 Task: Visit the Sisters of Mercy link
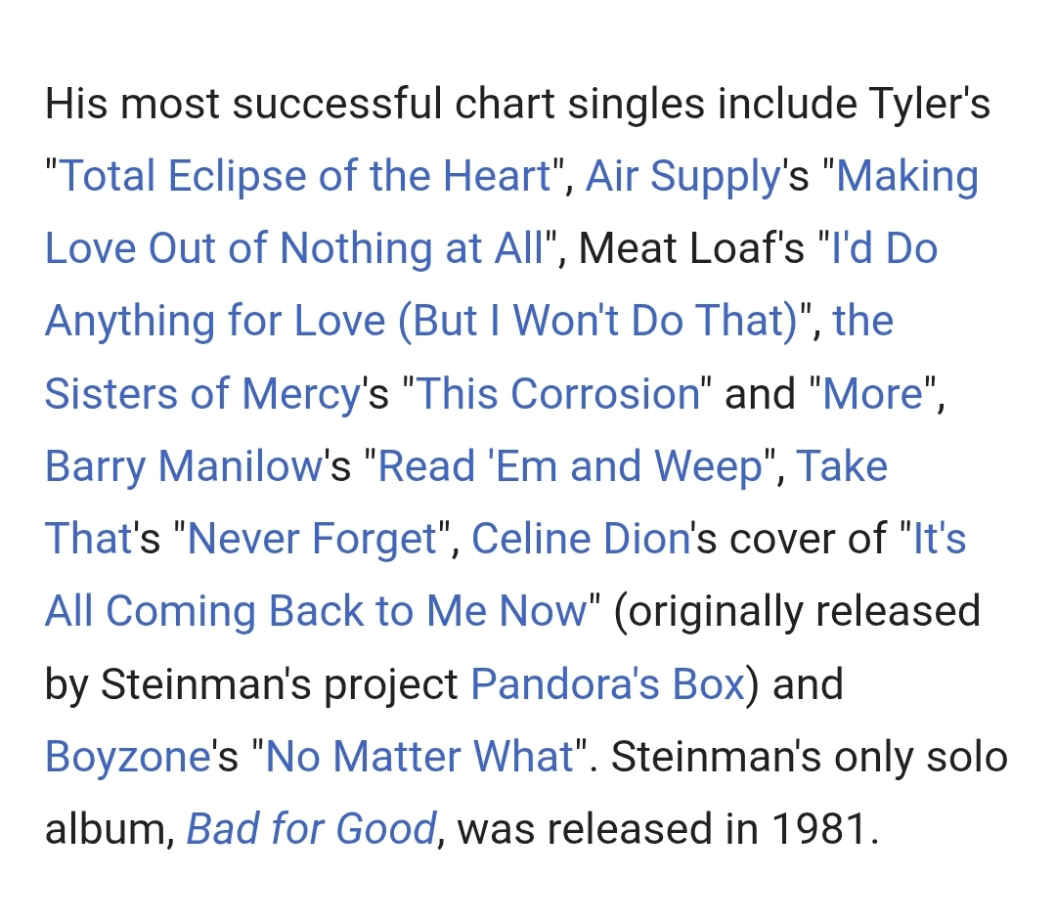pyautogui.click(x=202, y=394)
